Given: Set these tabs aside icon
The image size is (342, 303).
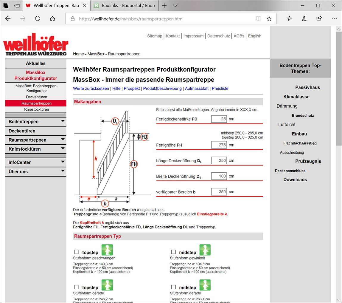Looking at the screenshot, I should pyautogui.click(x=17, y=6).
